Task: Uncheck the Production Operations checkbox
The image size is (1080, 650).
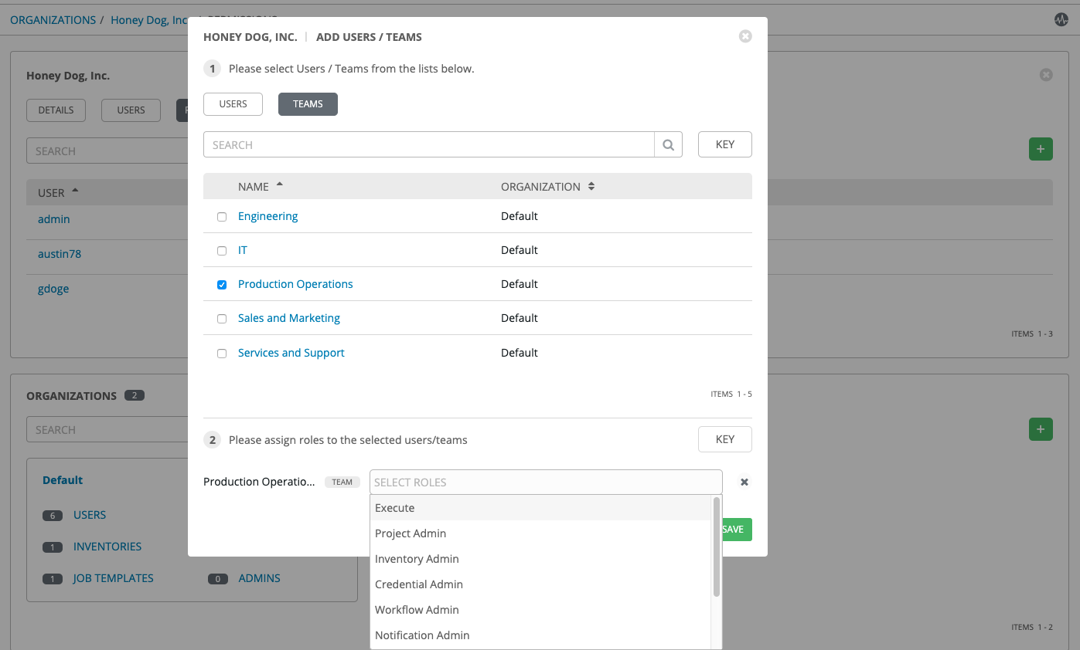Action: coord(222,285)
